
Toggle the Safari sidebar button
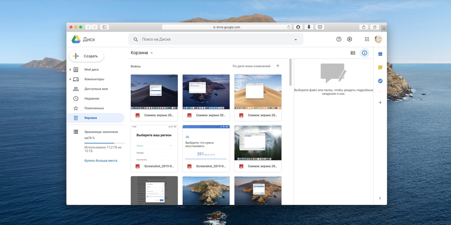pyautogui.click(x=104, y=27)
